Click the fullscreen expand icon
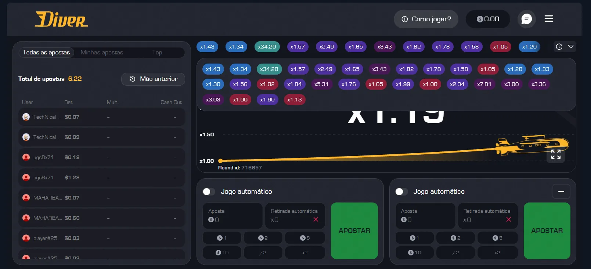The width and height of the screenshot is (591, 269). click(556, 154)
